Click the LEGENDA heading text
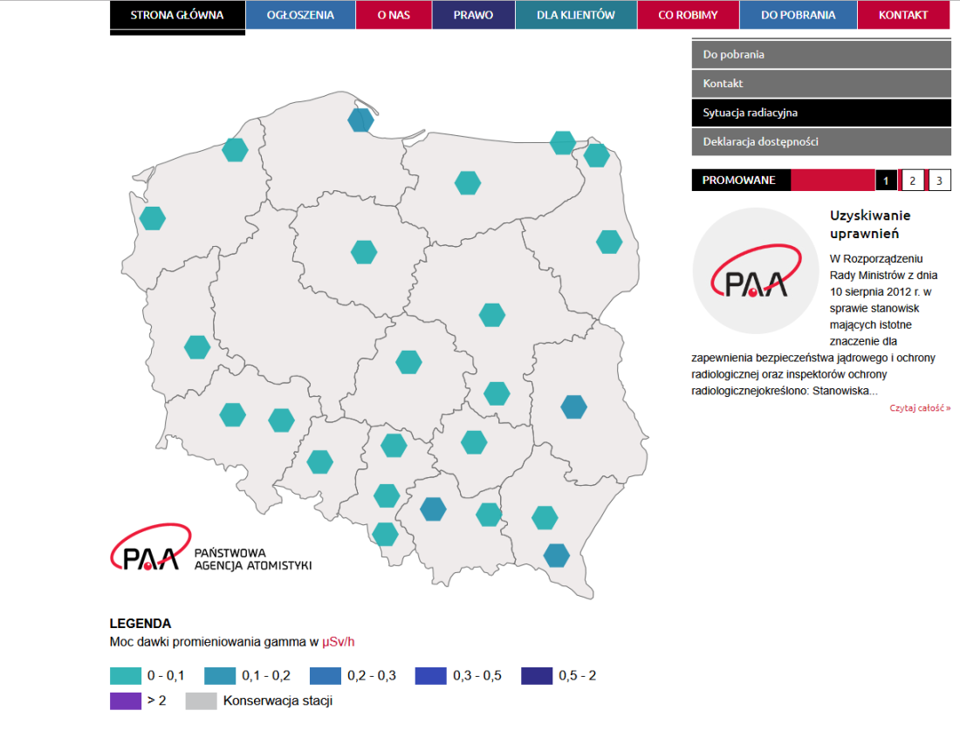The width and height of the screenshot is (960, 731). 141,624
